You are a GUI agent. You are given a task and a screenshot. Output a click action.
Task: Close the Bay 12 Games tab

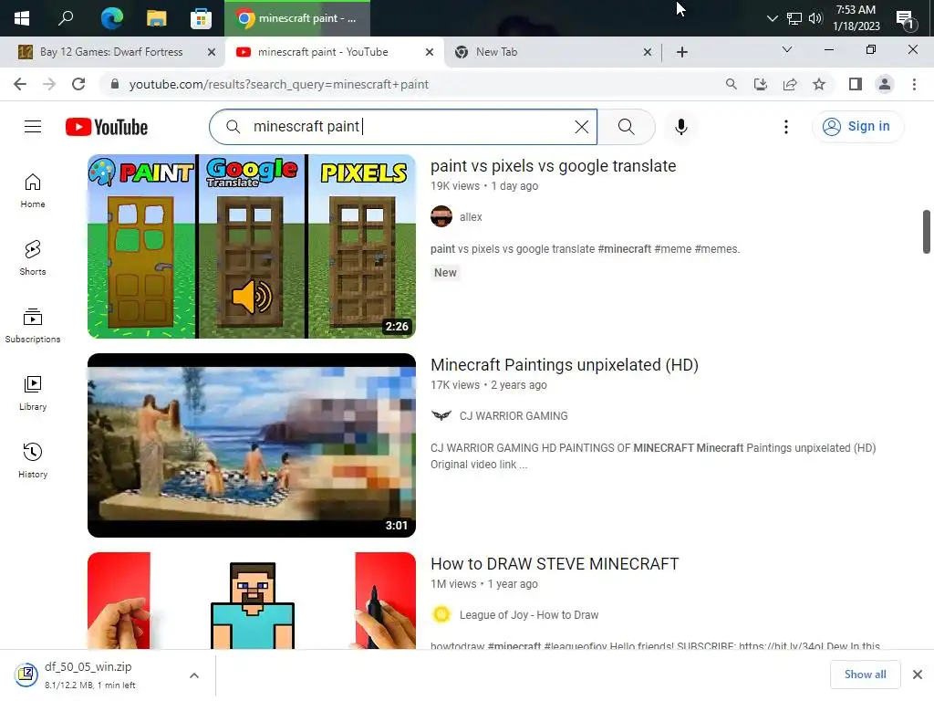point(211,52)
